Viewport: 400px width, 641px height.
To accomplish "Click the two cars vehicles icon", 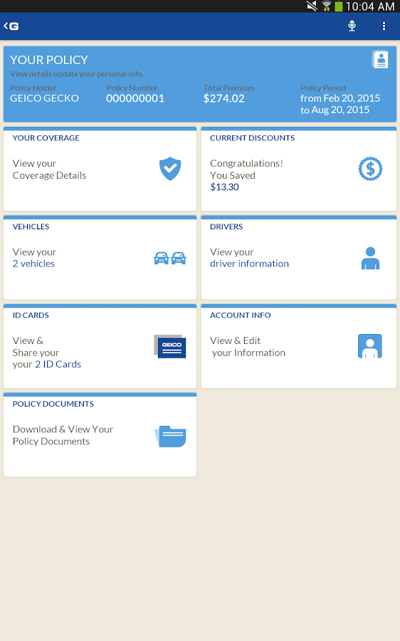I will coord(170,258).
